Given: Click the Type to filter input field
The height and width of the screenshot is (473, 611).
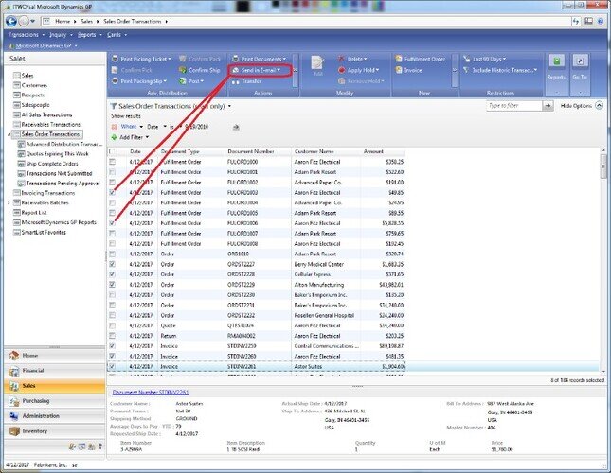Looking at the screenshot, I should 514,106.
